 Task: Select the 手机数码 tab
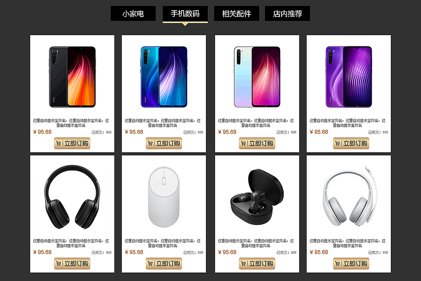(185, 14)
